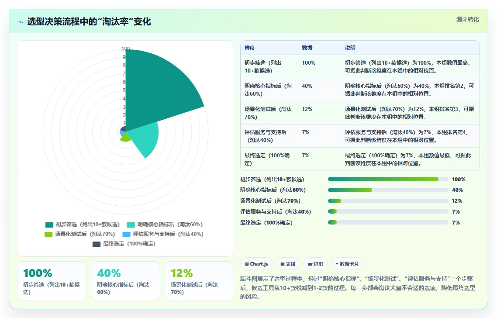The height and width of the screenshot is (318, 497).
Task: Click the 最终选定 progress bar at 7%
Action: click(x=388, y=223)
